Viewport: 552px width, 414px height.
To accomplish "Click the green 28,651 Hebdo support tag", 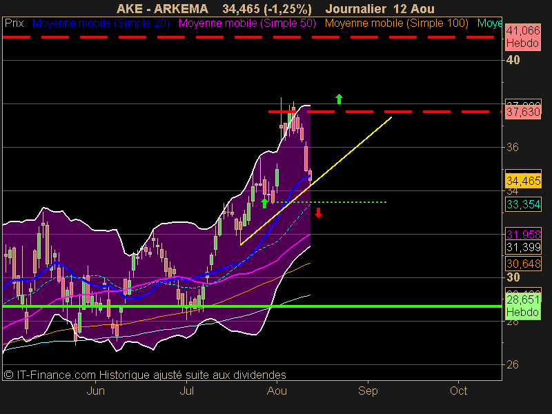I will [523, 306].
